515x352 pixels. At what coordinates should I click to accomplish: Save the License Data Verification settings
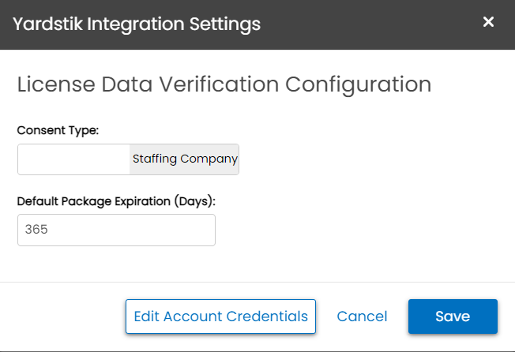453,316
